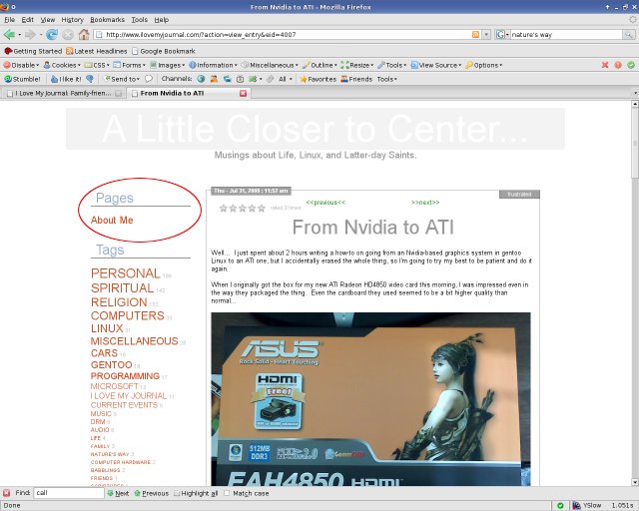Click the Web Developer green check icon

coord(631,65)
